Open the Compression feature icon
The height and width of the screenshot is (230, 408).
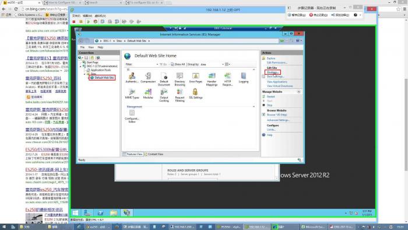pos(148,78)
